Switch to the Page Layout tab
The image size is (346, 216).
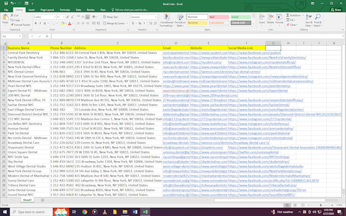[47, 10]
